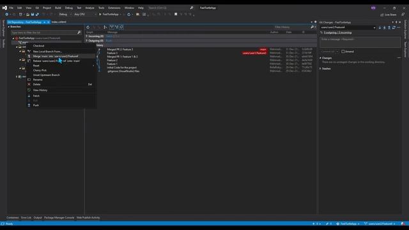Click the Save All toolbar icon
The height and width of the screenshot is (230, 409).
tap(37, 14)
